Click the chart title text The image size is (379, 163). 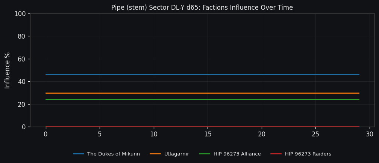pos(202,7)
